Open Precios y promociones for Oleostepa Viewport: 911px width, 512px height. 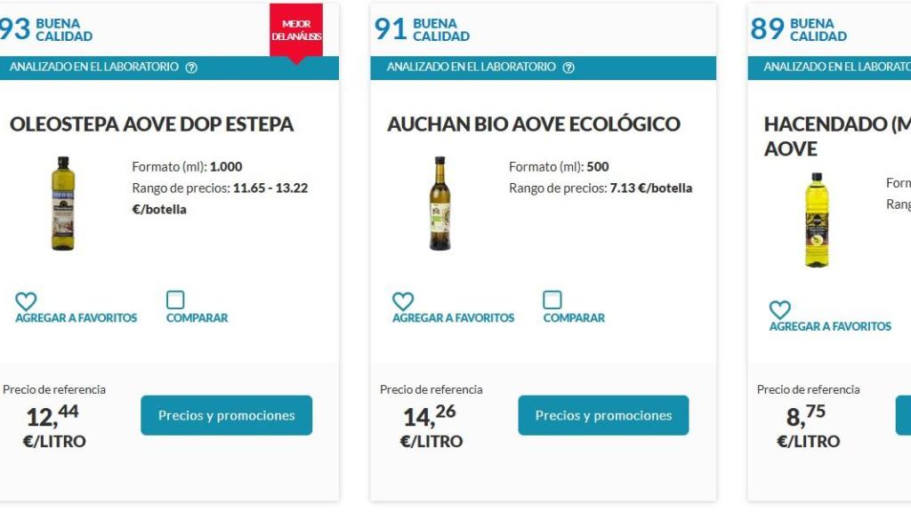tap(226, 414)
